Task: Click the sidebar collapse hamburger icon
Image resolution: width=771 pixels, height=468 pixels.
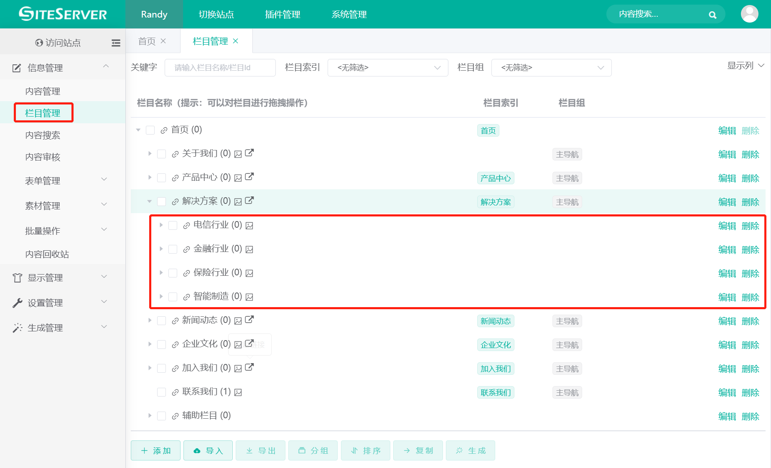Action: pyautogui.click(x=116, y=42)
